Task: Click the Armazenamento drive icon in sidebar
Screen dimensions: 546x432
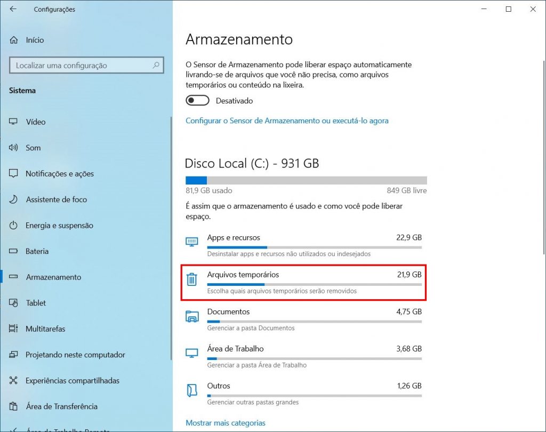Action: [13, 277]
